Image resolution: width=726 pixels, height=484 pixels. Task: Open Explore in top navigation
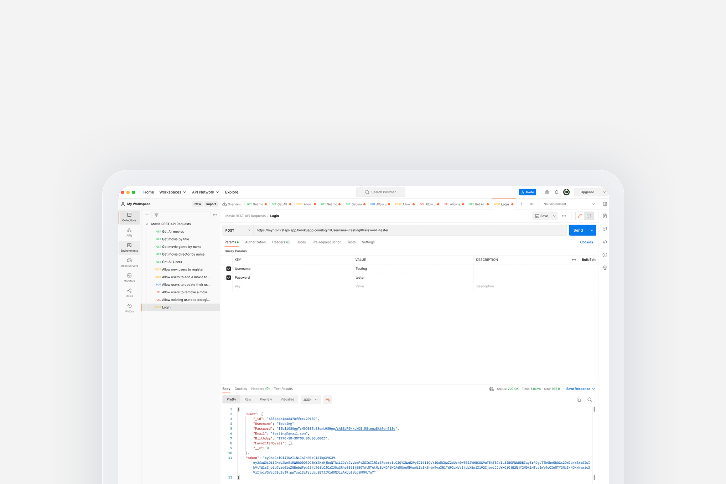[x=232, y=192]
